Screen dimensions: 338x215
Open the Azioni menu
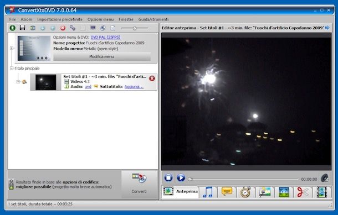click(x=27, y=19)
